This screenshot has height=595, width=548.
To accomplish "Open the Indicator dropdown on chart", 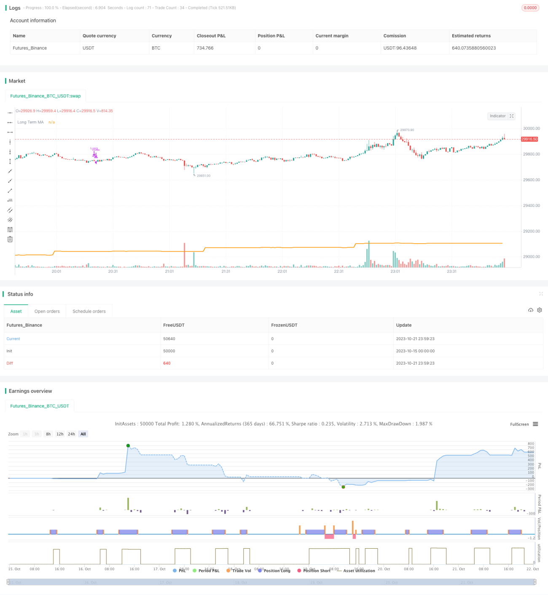I will (x=501, y=116).
